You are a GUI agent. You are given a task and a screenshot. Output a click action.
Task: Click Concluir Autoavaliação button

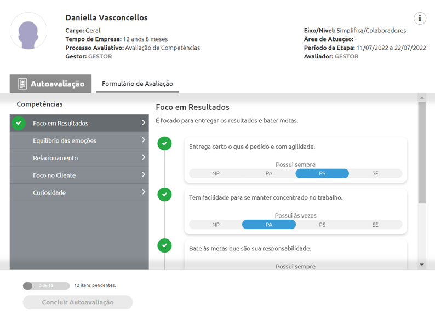(x=78, y=302)
